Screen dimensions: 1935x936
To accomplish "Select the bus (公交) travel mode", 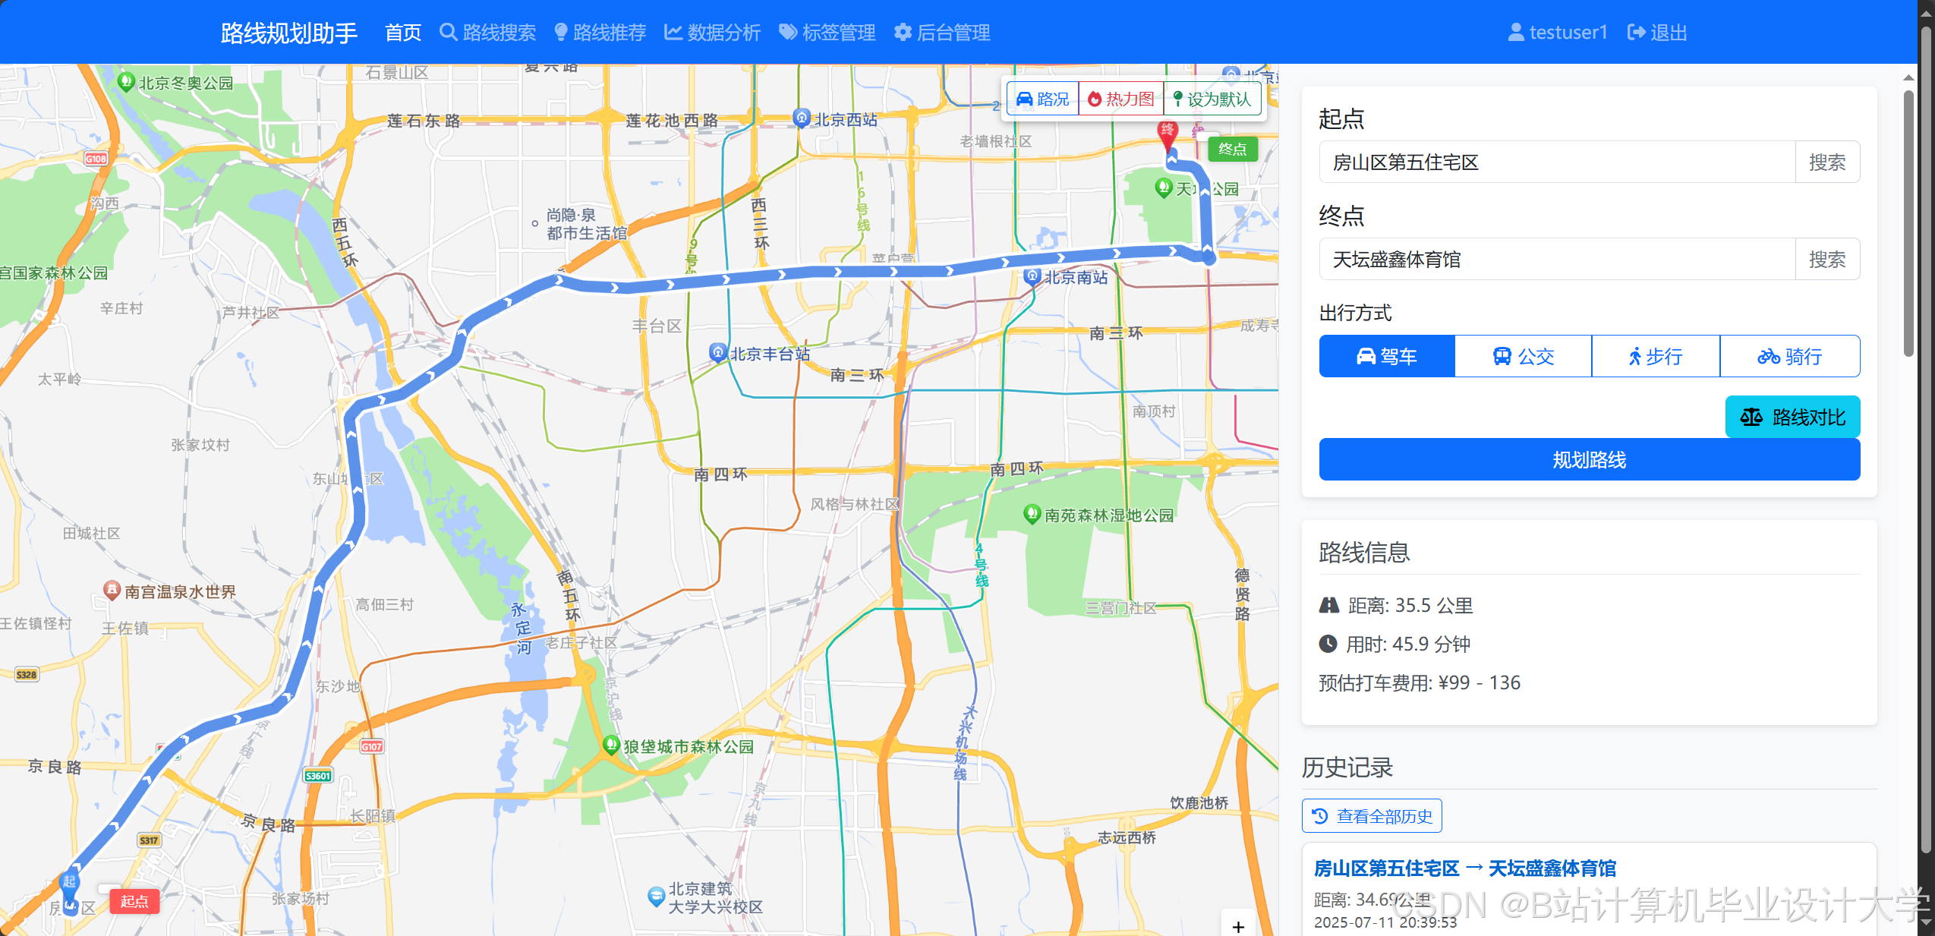I will point(1523,356).
